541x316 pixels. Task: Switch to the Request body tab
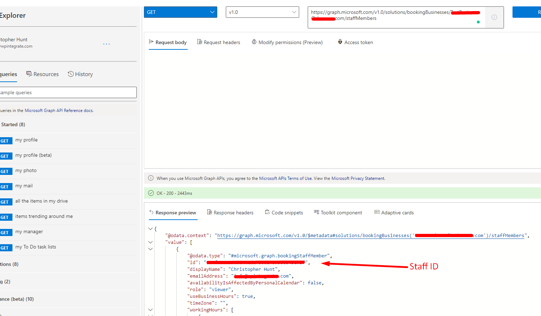pyautogui.click(x=168, y=42)
